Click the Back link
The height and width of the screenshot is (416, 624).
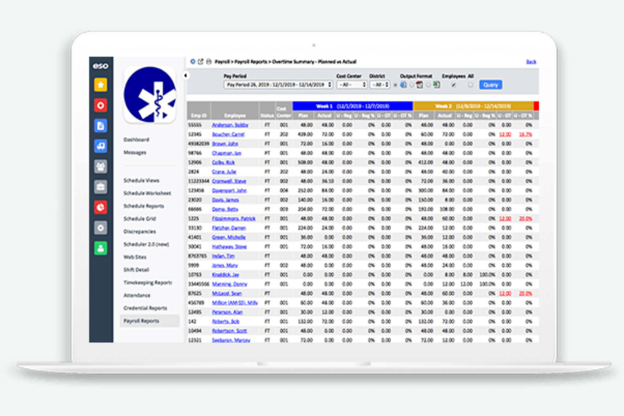tap(531, 62)
